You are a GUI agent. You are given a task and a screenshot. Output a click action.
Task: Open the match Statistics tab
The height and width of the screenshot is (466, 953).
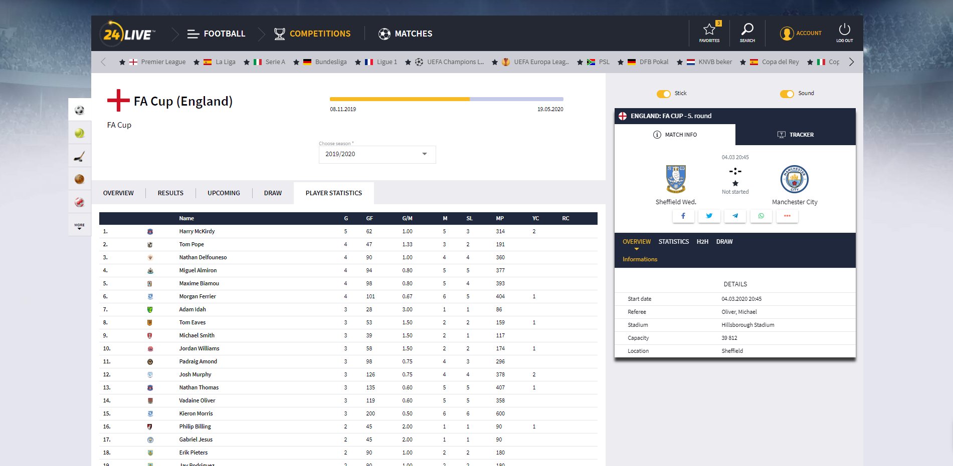673,242
